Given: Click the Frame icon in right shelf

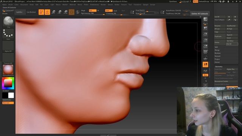Looking at the screenshot, I should coord(205,85).
